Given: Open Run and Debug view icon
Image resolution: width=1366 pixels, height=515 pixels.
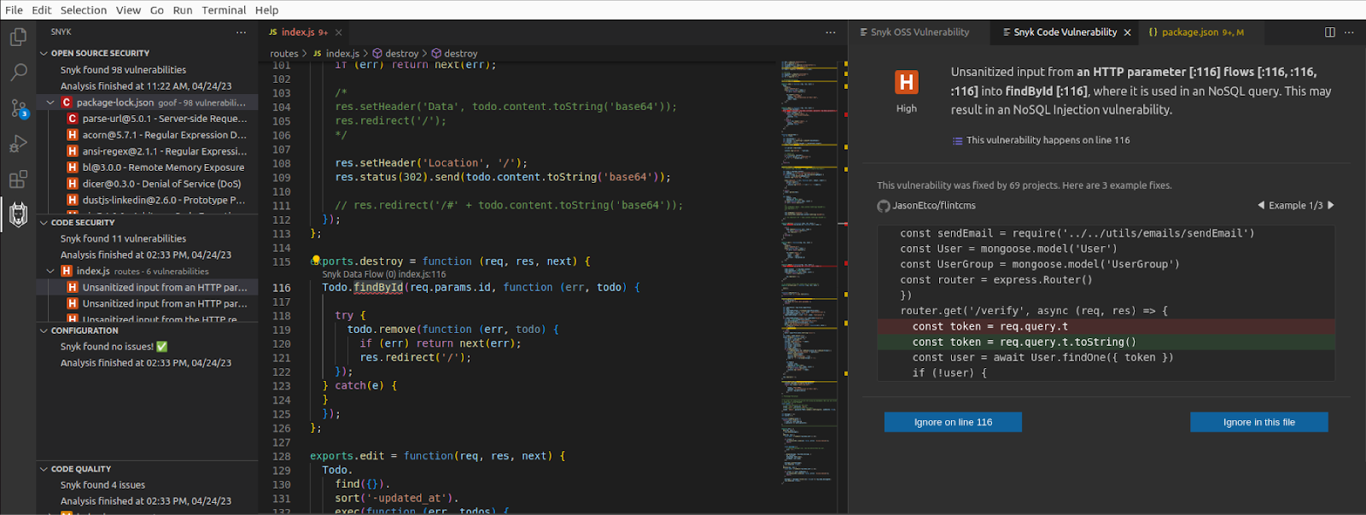Looking at the screenshot, I should (x=18, y=143).
